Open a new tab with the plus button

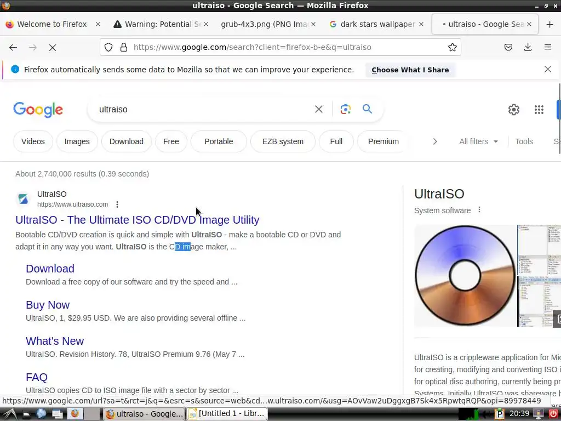(550, 24)
